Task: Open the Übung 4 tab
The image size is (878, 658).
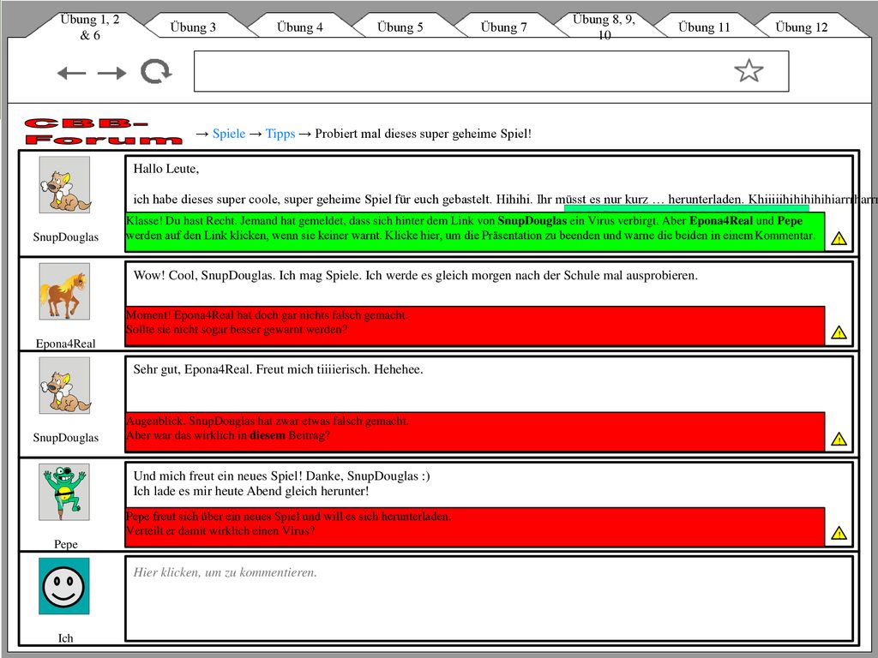Action: [x=299, y=27]
